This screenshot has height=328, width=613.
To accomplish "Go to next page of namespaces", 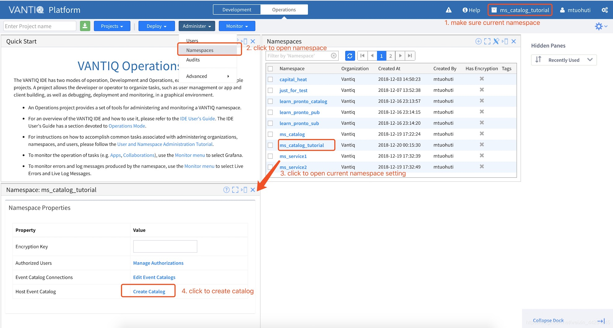I will coord(400,56).
